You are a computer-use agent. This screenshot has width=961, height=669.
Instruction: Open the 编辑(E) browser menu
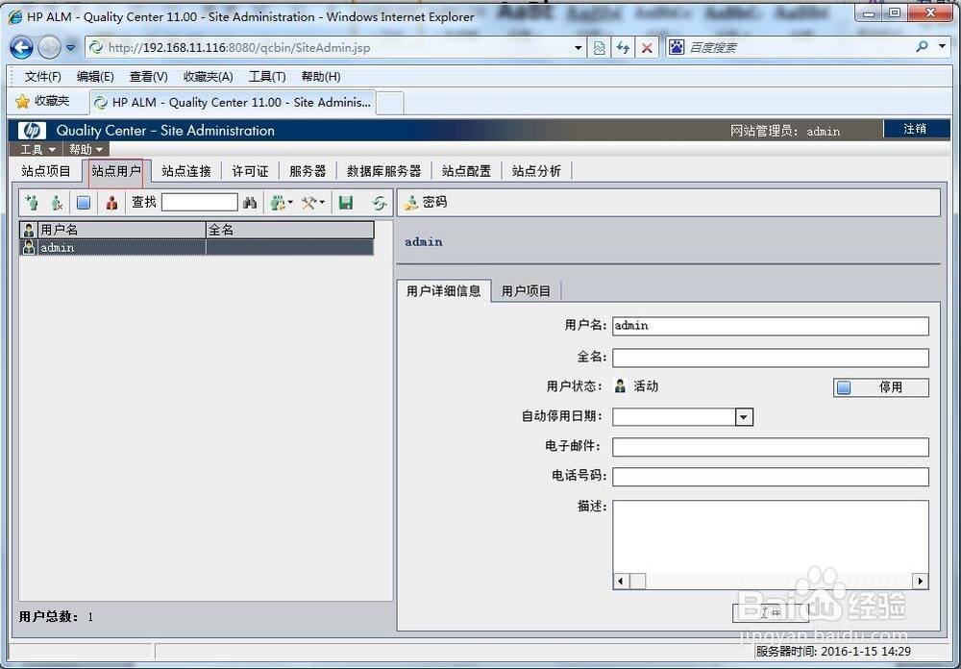click(x=95, y=77)
